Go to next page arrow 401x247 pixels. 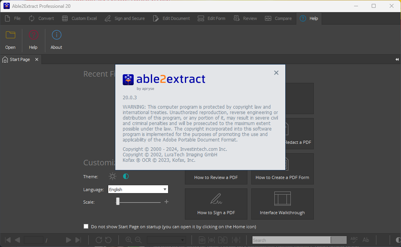(68, 240)
